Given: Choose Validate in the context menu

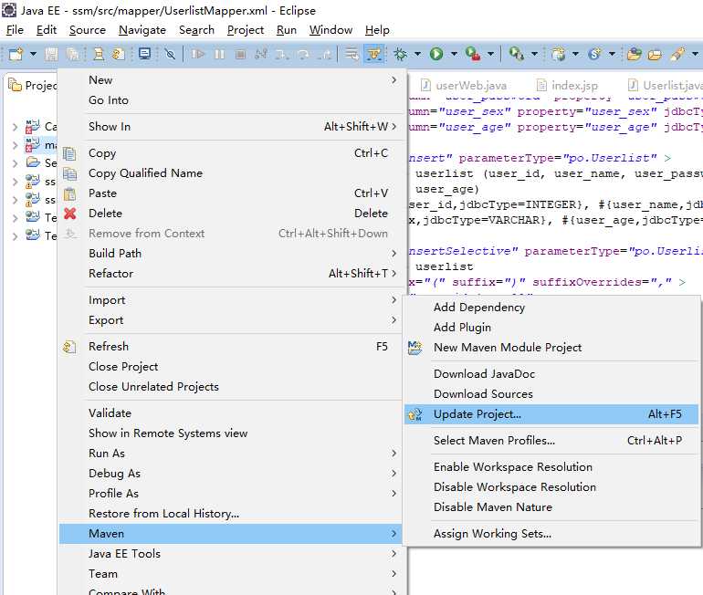Looking at the screenshot, I should (x=230, y=413).
